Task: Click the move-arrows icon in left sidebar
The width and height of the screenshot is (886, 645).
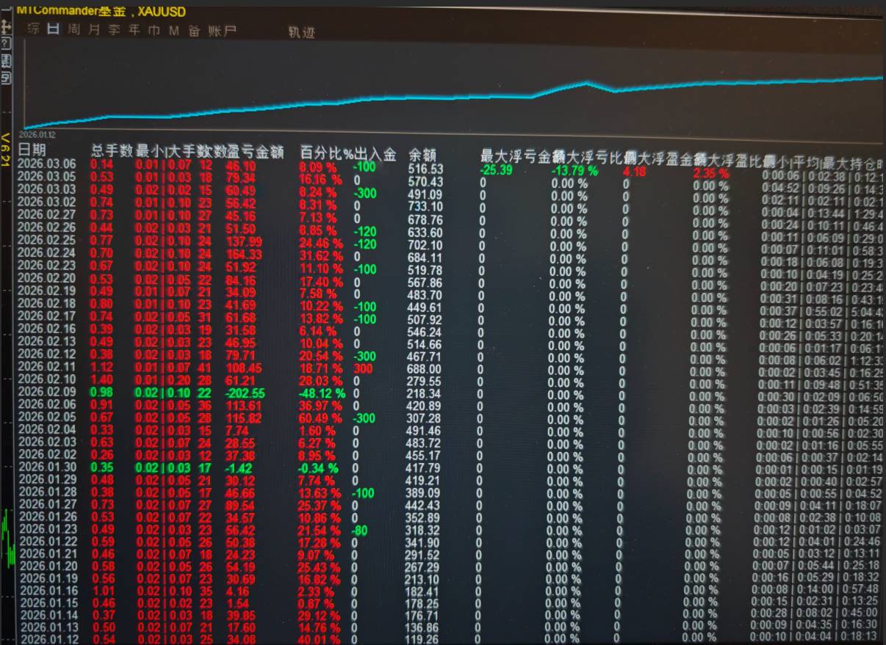Action: (x=6, y=27)
